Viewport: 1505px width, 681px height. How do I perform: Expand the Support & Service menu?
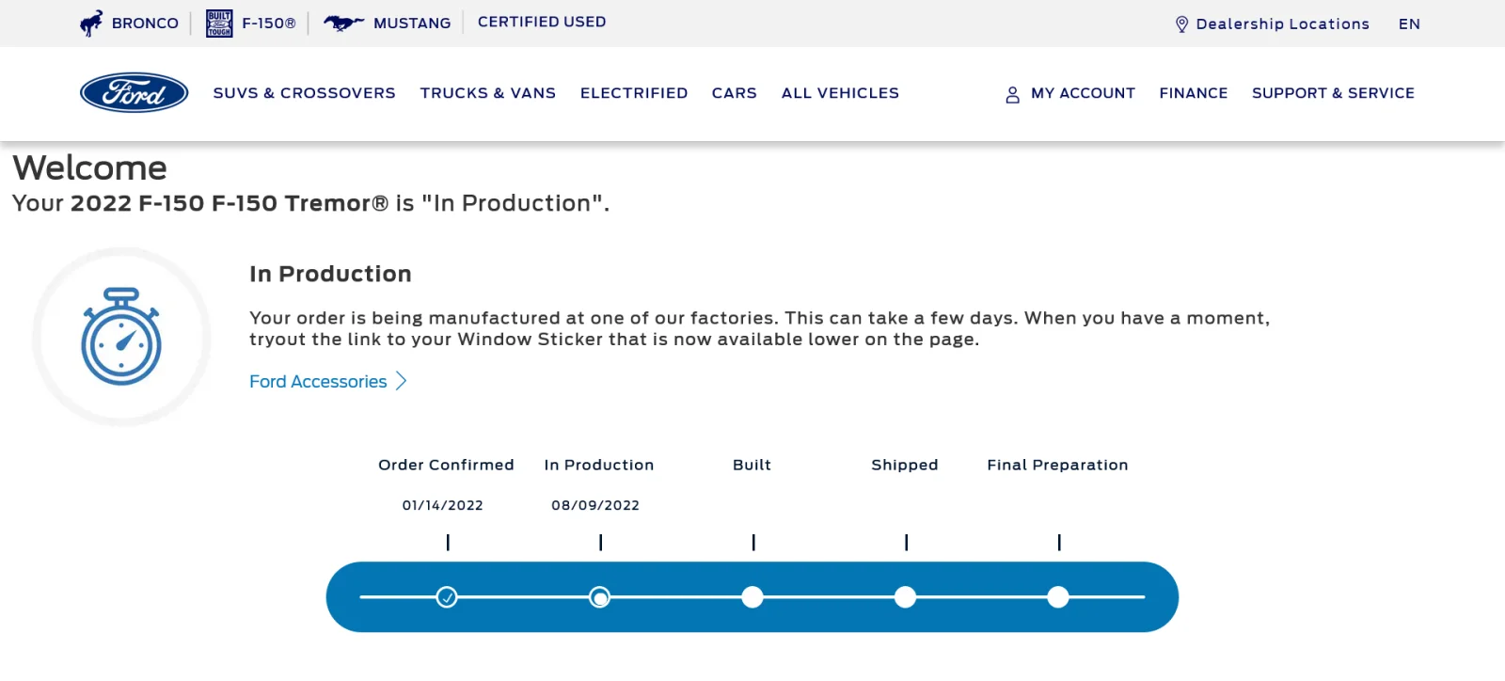pos(1333,93)
